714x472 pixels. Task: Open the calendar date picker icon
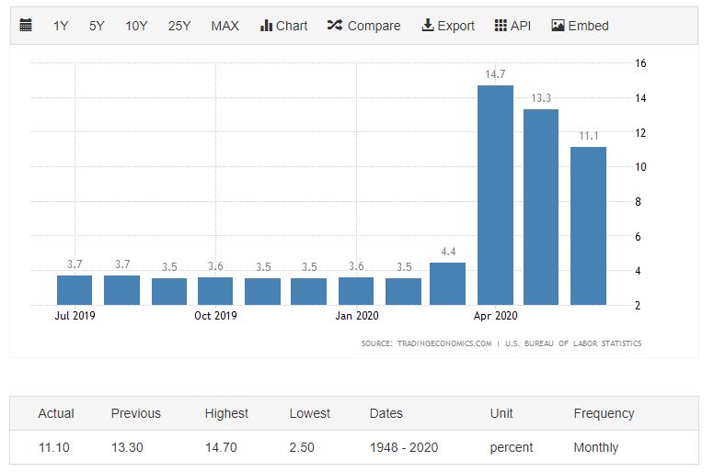(x=26, y=26)
